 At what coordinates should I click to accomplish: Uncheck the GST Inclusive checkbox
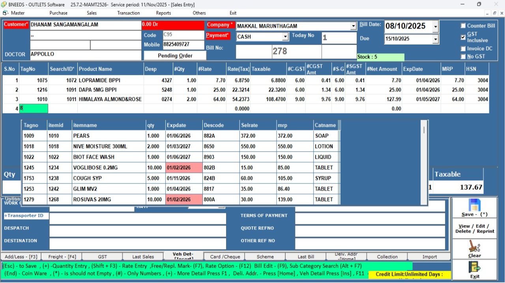pyautogui.click(x=463, y=37)
